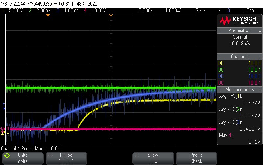Click the Normal acquisition mode text
This screenshot has height=165, width=263.
pyautogui.click(x=240, y=37)
